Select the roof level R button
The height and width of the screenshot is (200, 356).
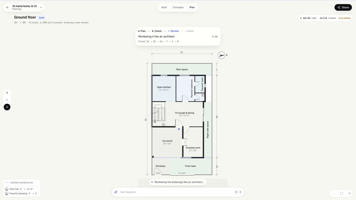coord(7,93)
